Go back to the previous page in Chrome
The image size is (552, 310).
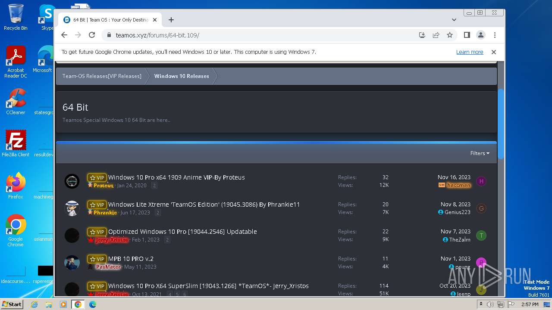point(64,35)
